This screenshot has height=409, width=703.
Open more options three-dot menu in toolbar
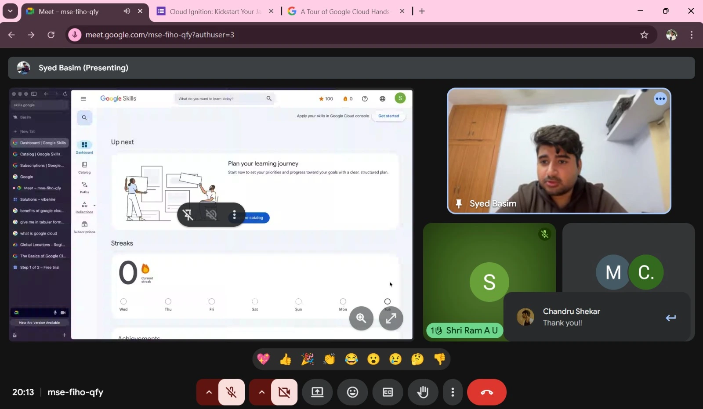point(453,392)
